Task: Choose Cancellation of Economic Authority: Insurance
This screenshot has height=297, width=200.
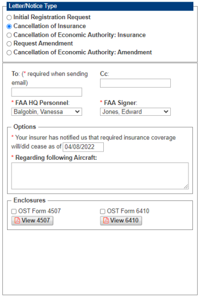Action: 9,35
